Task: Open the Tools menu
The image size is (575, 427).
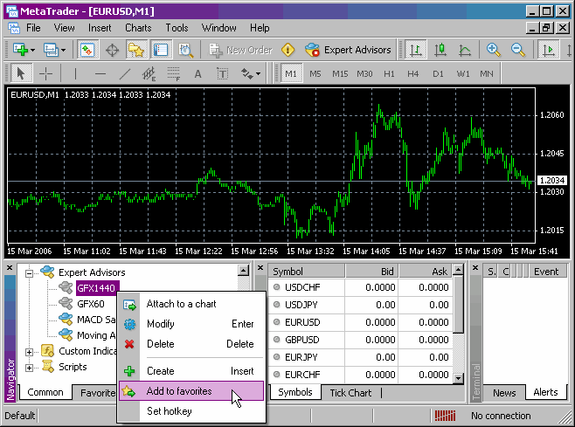Action: tap(177, 28)
